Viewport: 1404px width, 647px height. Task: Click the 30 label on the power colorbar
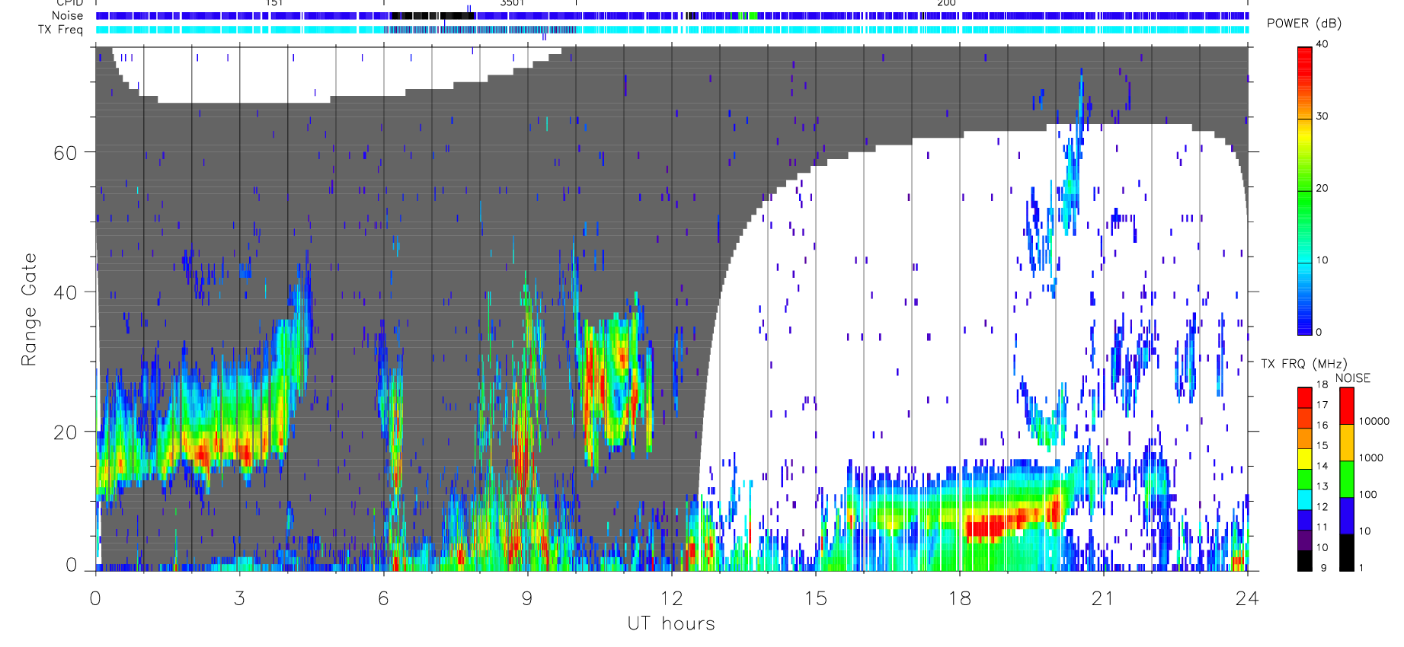click(x=1322, y=116)
